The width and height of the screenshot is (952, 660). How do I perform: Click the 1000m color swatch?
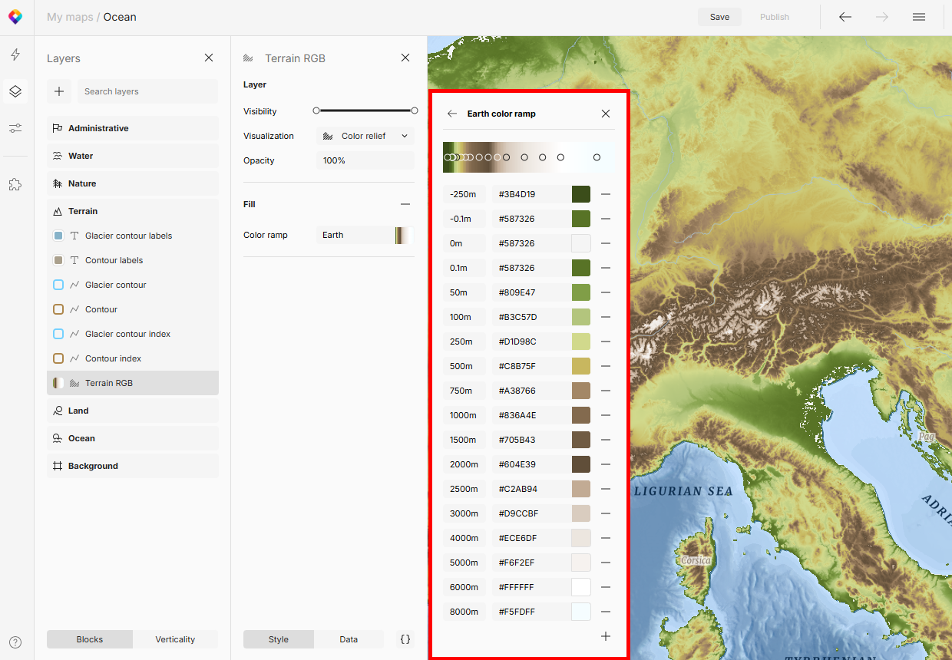point(581,415)
